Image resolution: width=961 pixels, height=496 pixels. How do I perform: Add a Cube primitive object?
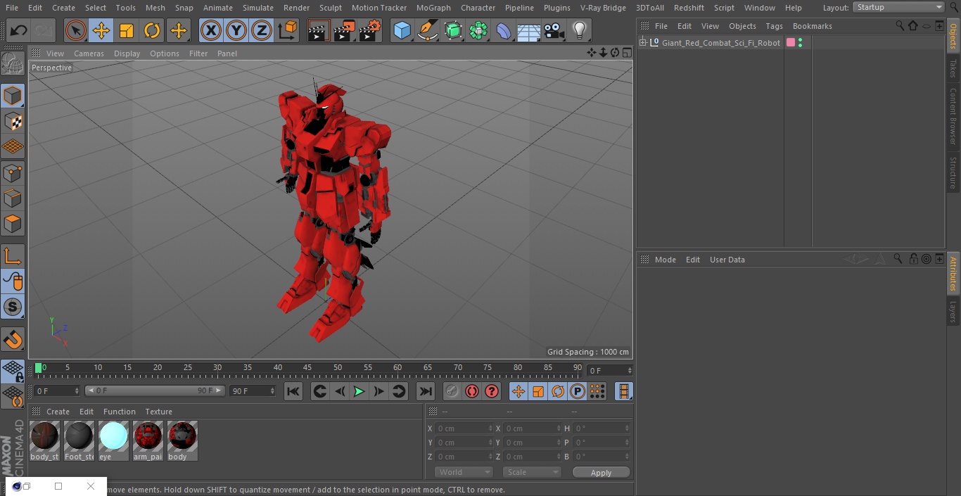(x=402, y=30)
